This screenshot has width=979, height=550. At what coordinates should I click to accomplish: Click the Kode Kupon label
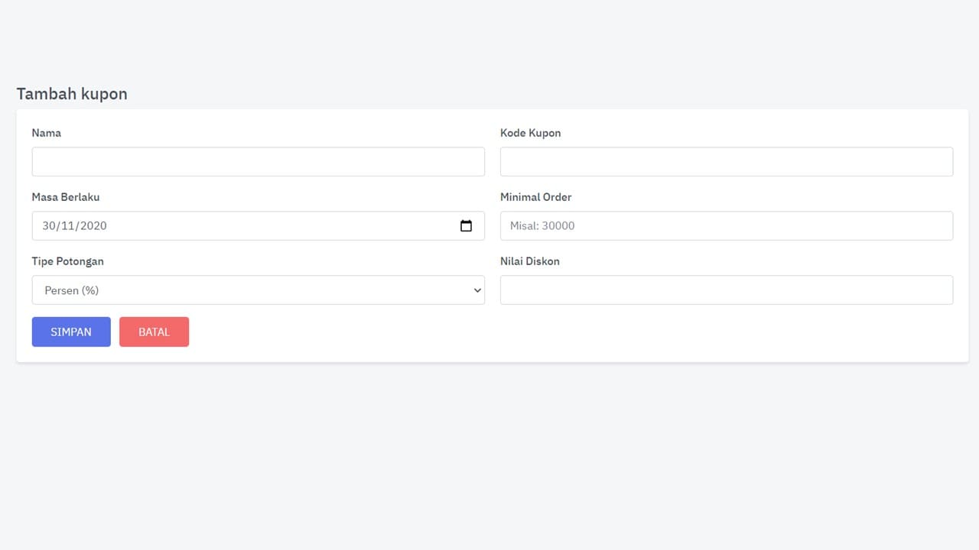[530, 133]
